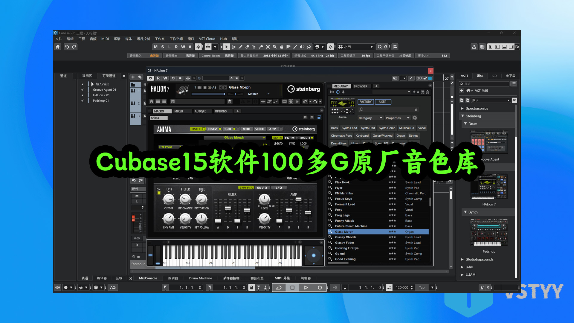This screenshot has width=574, height=323.
Task: Toggle Record-enable R on the HALion track
Action: pos(158,78)
